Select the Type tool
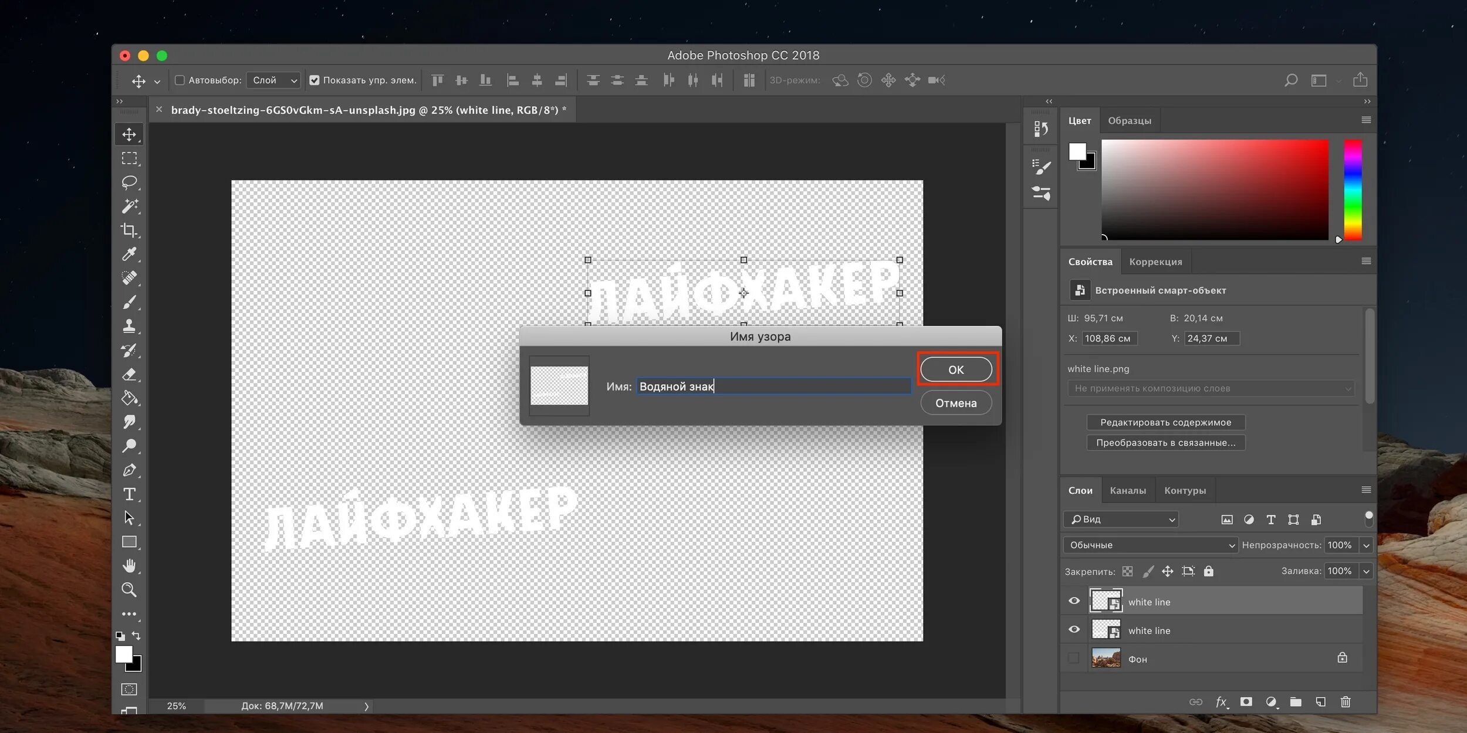 [x=129, y=494]
